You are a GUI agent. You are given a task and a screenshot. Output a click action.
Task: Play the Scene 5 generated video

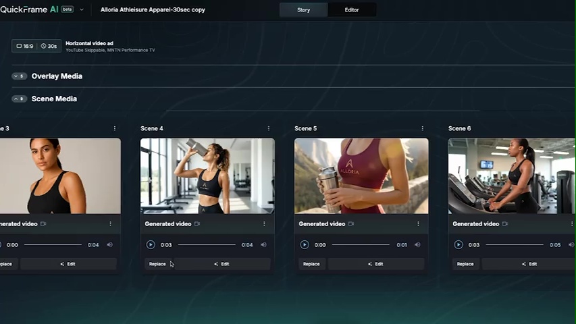(305, 245)
